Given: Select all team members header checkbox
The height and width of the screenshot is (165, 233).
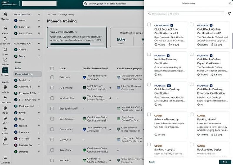Looking at the screenshot, I should pos(52,68).
